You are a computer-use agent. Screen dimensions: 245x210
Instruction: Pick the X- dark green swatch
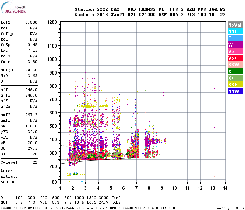pyautogui.click(x=235, y=71)
